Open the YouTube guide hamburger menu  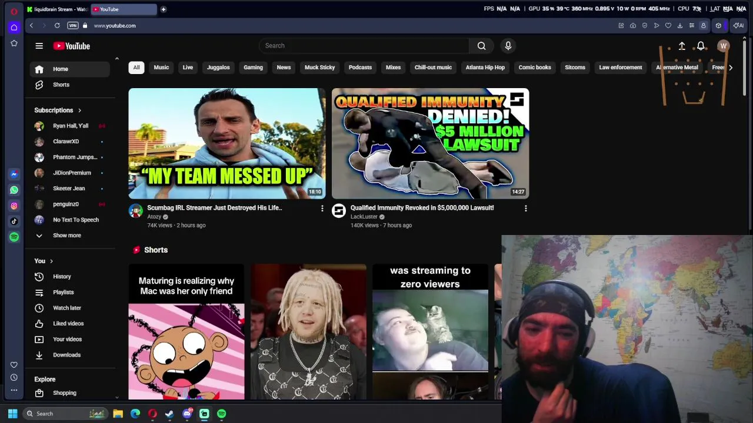[39, 46]
